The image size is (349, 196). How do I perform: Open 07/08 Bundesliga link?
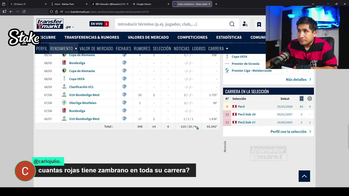(x=77, y=111)
